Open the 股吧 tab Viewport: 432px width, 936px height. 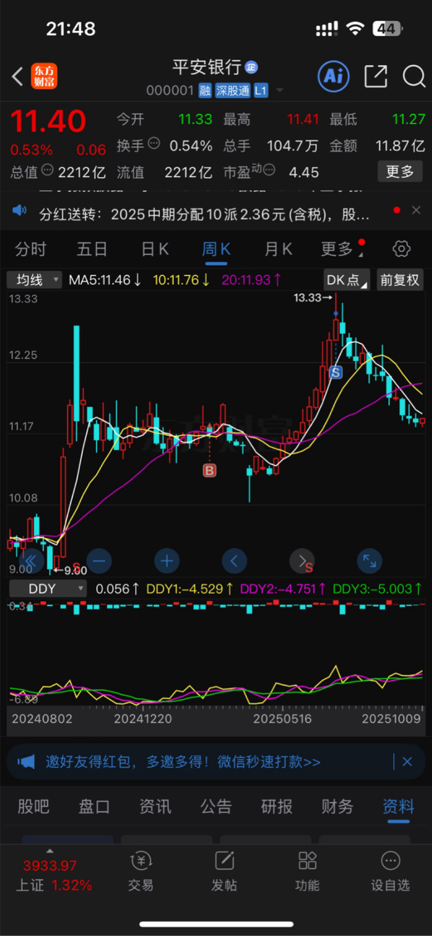[x=34, y=807]
